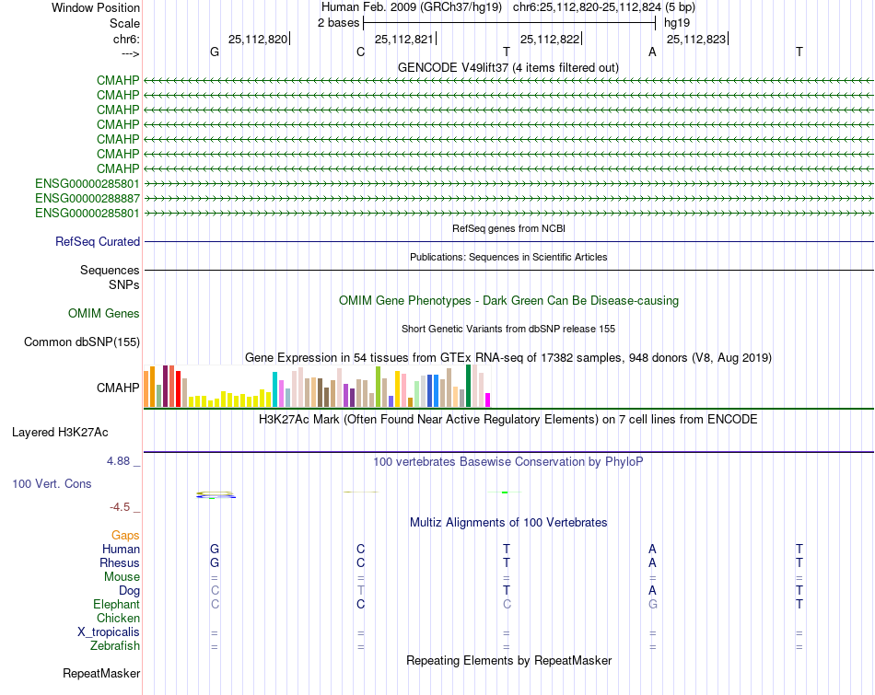The height and width of the screenshot is (695, 875).
Task: Click the blue-yellow PhyloP mark under G base
Action: pos(216,494)
